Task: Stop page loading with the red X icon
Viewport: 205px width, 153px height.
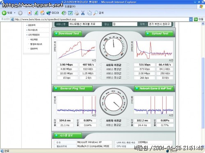Action: 30,13
